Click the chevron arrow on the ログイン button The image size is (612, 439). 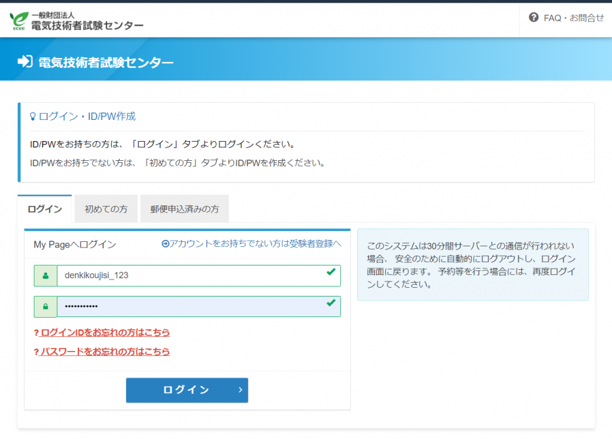pyautogui.click(x=240, y=390)
